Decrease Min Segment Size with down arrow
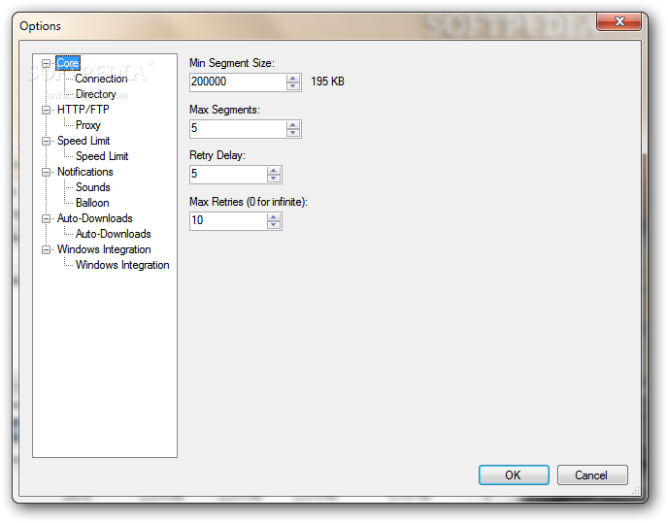The width and height of the screenshot is (668, 523). pos(293,86)
